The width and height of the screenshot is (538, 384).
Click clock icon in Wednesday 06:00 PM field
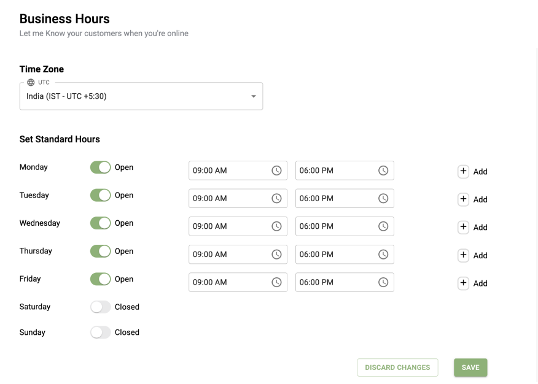(383, 226)
